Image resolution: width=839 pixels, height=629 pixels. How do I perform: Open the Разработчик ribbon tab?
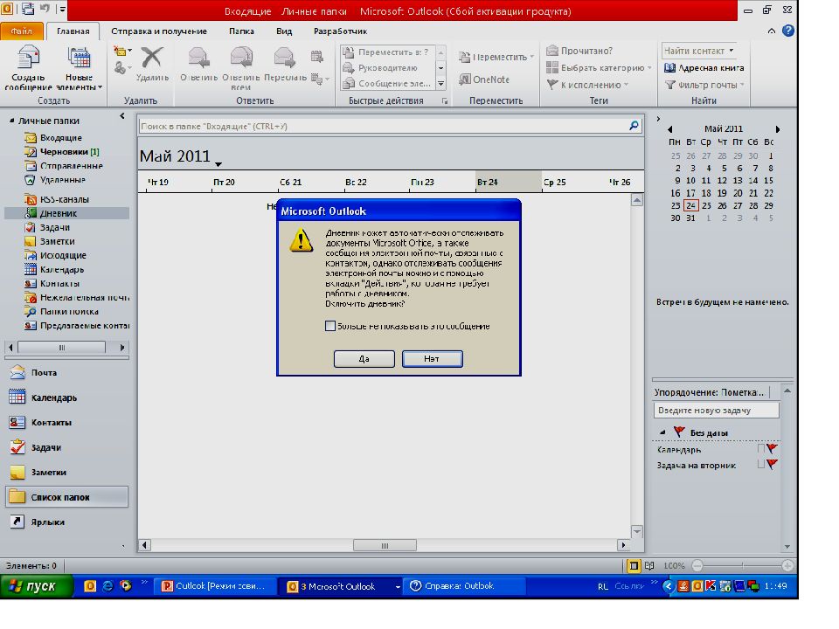[x=340, y=31]
